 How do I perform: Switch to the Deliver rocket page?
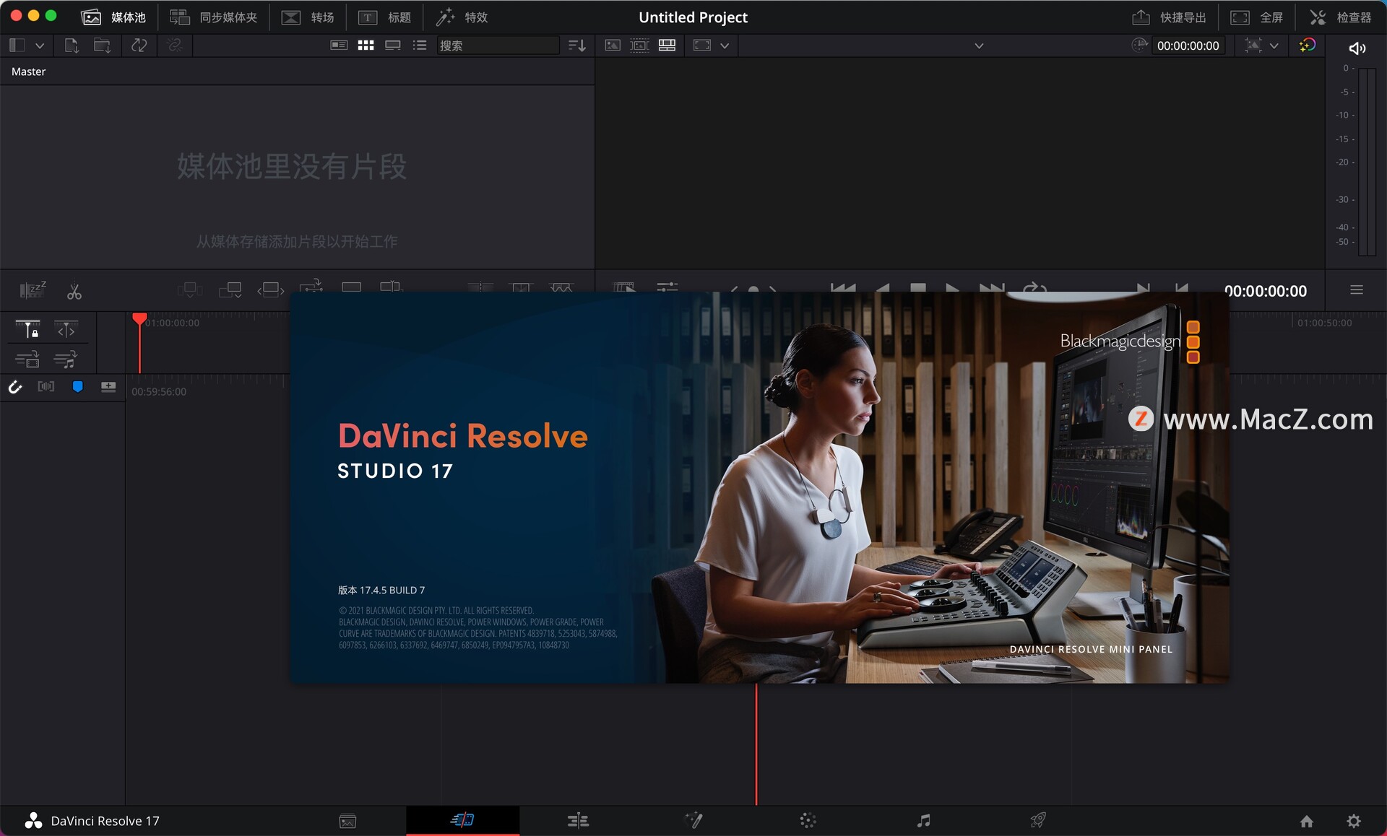[x=1038, y=820]
